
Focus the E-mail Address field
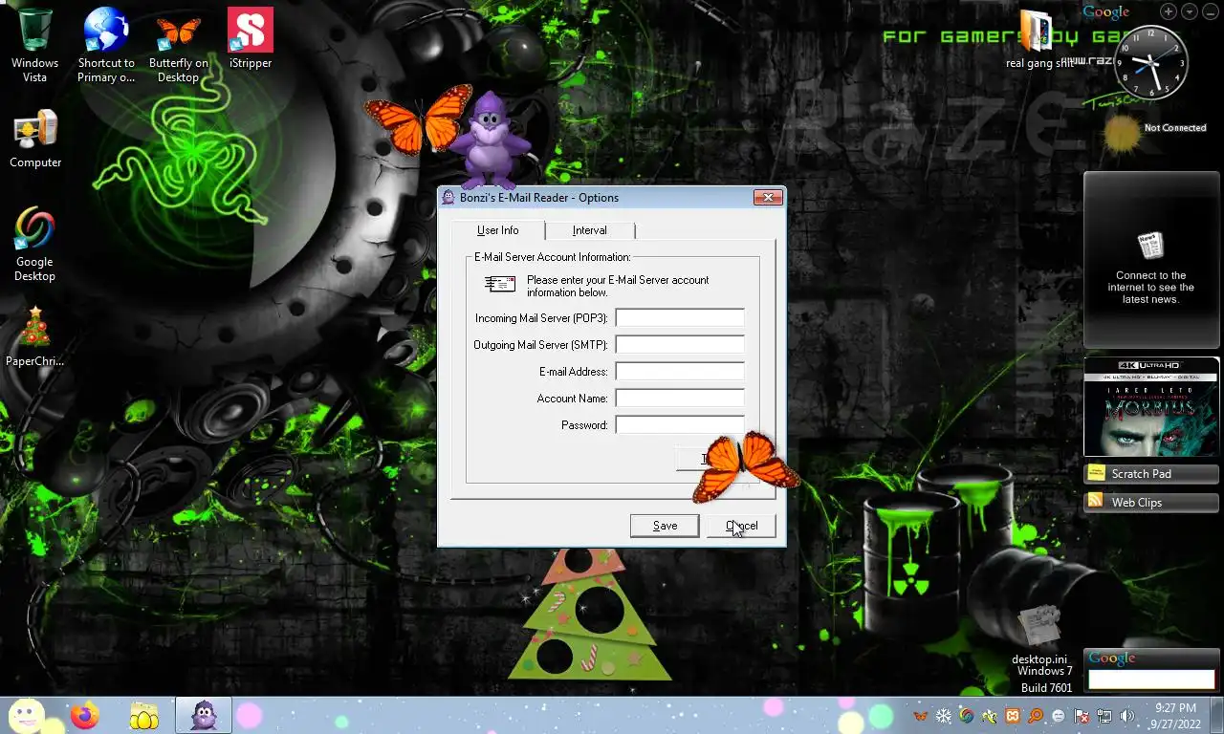680,371
